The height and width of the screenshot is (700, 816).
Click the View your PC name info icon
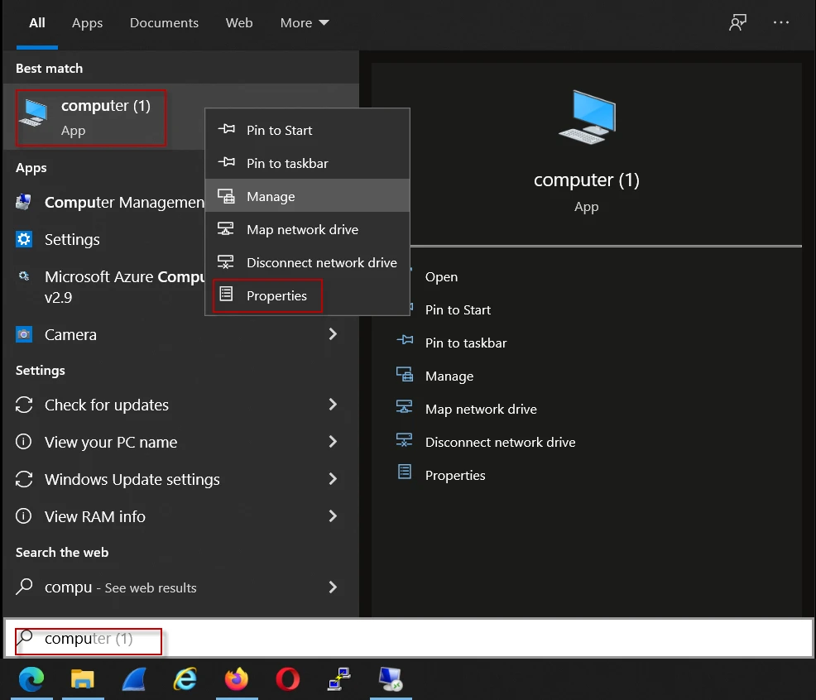[x=23, y=441]
